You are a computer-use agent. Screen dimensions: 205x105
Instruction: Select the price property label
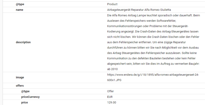pyautogui.click(x=24, y=102)
